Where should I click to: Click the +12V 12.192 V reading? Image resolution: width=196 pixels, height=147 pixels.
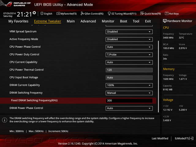click(168, 110)
